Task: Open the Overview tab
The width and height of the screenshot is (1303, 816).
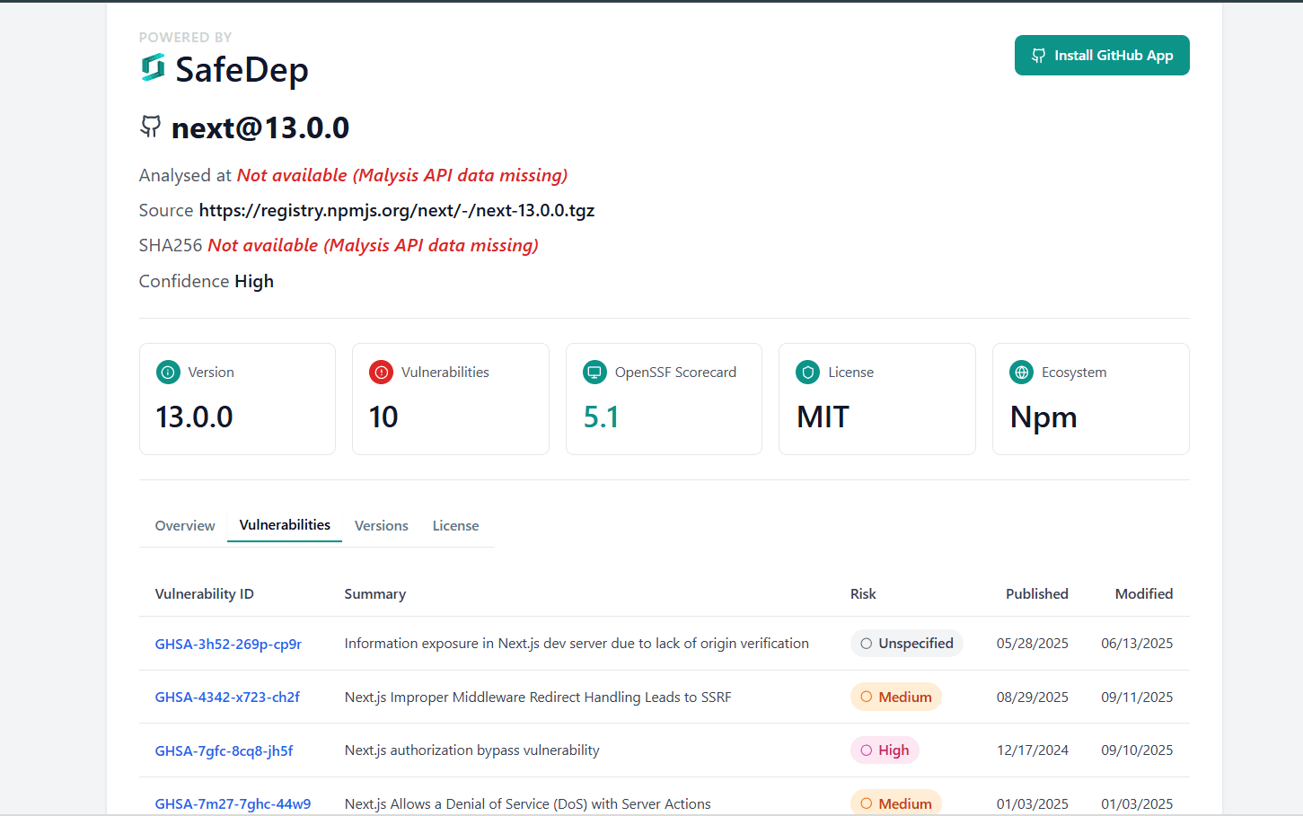Action: pyautogui.click(x=185, y=526)
